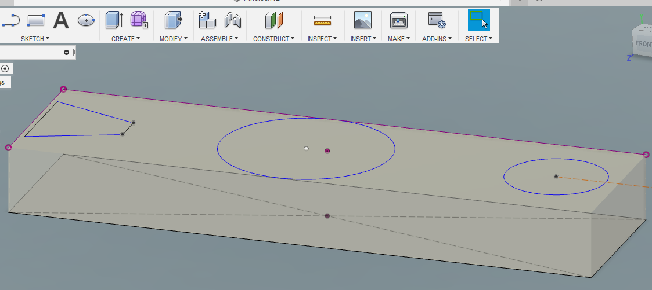Select the Rectangle sketch tool
Image resolution: width=652 pixels, height=290 pixels.
click(x=36, y=20)
